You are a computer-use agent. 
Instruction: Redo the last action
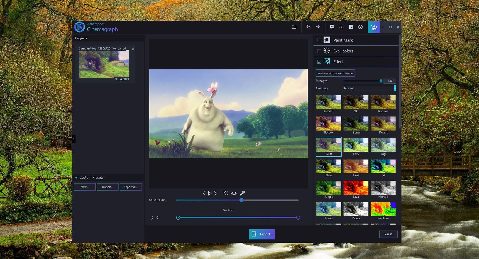click(x=318, y=27)
